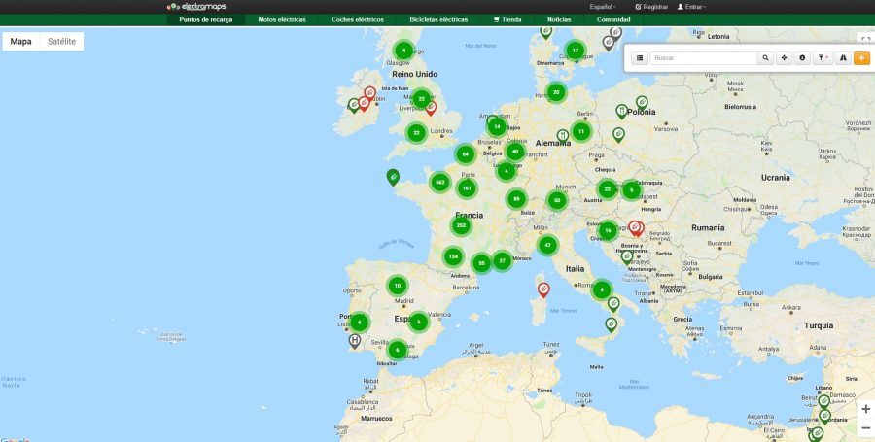Expand the 50 cluster near Múnich
Screen dimensions: 875x442
(557, 201)
